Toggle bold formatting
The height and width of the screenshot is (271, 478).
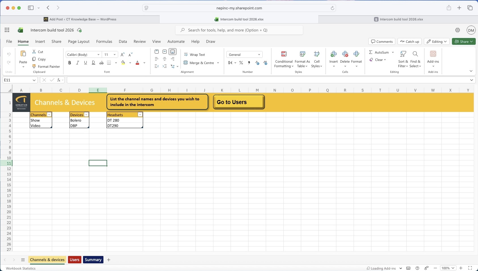tap(70, 63)
